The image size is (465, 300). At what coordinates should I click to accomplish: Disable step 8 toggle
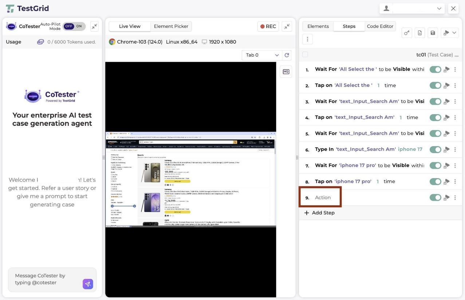point(435,181)
